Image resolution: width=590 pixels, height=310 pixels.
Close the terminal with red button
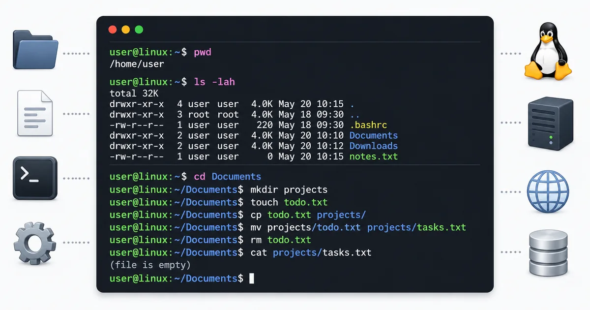pos(113,30)
